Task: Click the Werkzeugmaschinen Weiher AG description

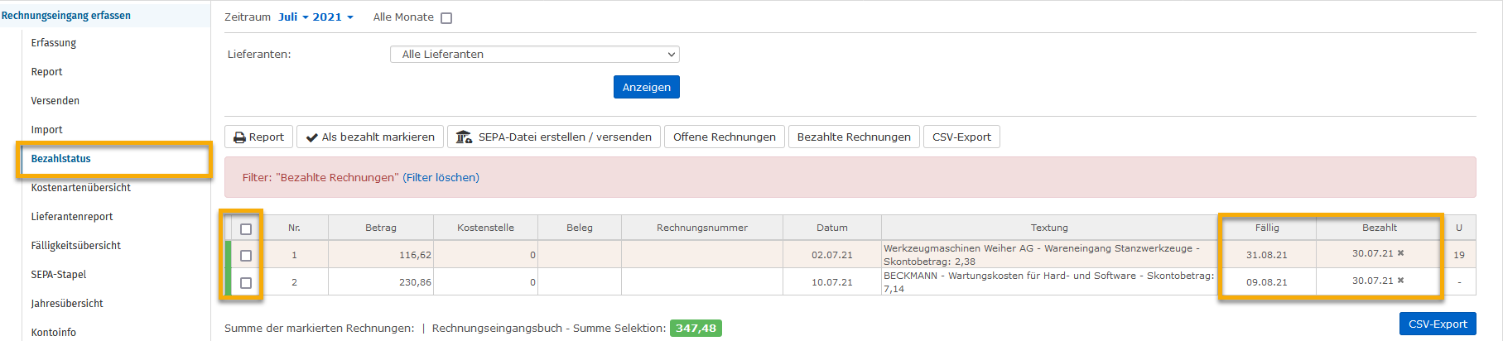Action: 1042,254
